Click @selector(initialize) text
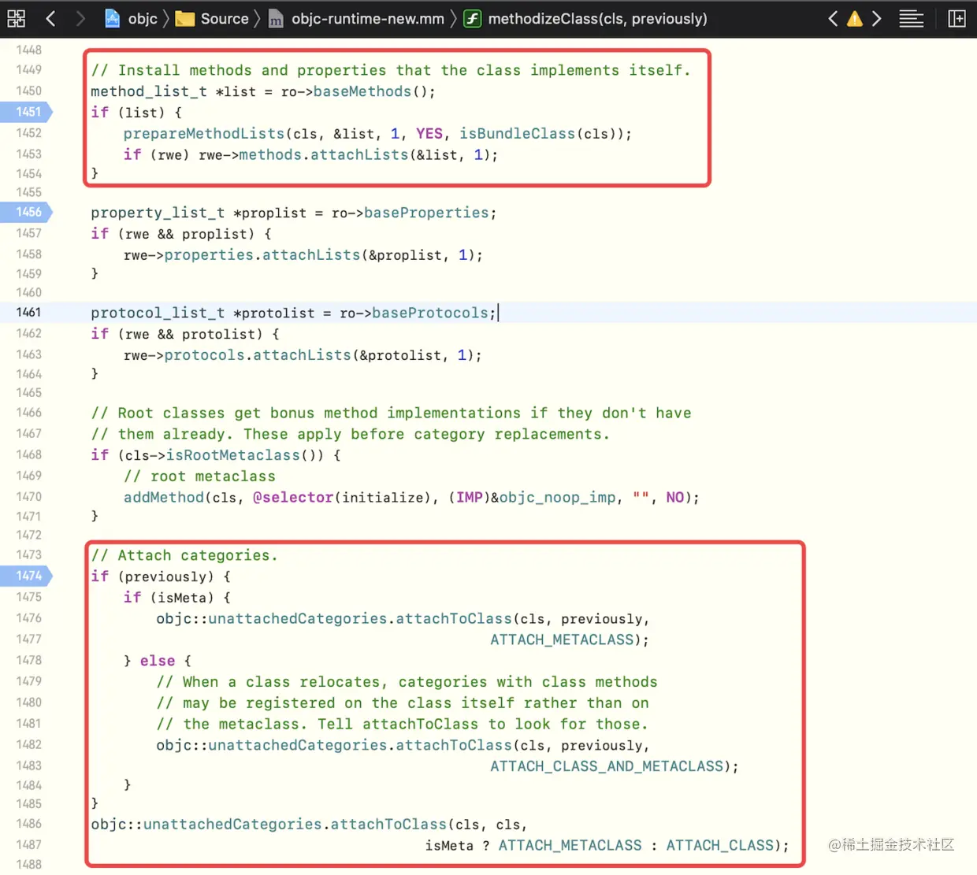The height and width of the screenshot is (875, 977). (342, 498)
